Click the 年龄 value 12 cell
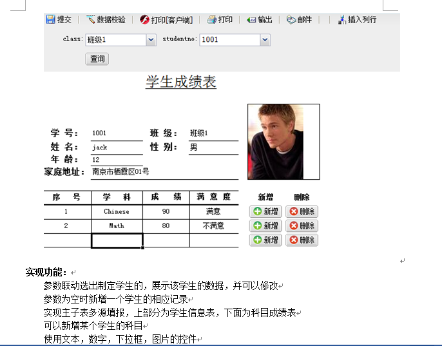The width and height of the screenshot is (442, 346). [x=117, y=160]
